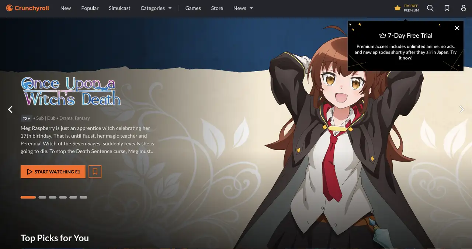Expand the News dropdown

(243, 8)
